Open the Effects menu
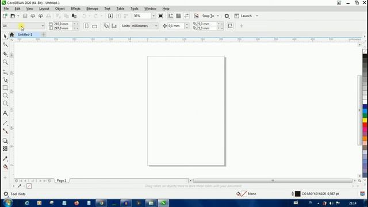 75,9
